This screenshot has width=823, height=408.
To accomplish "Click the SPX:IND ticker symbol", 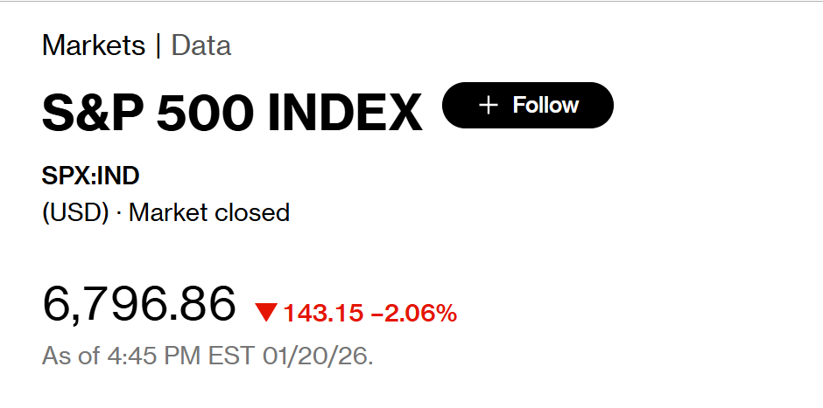I will coord(91,176).
